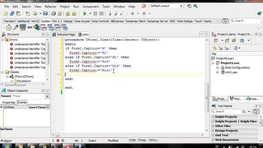
Task: Click the component palette search field
Action: [245, 21]
